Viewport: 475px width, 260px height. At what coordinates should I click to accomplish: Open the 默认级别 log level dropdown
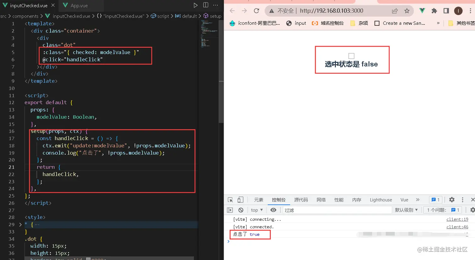pos(407,210)
